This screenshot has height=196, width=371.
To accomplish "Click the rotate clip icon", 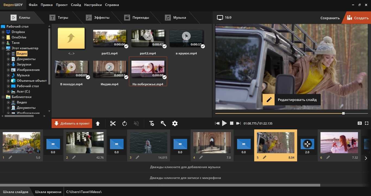I will pyautogui.click(x=125, y=123).
